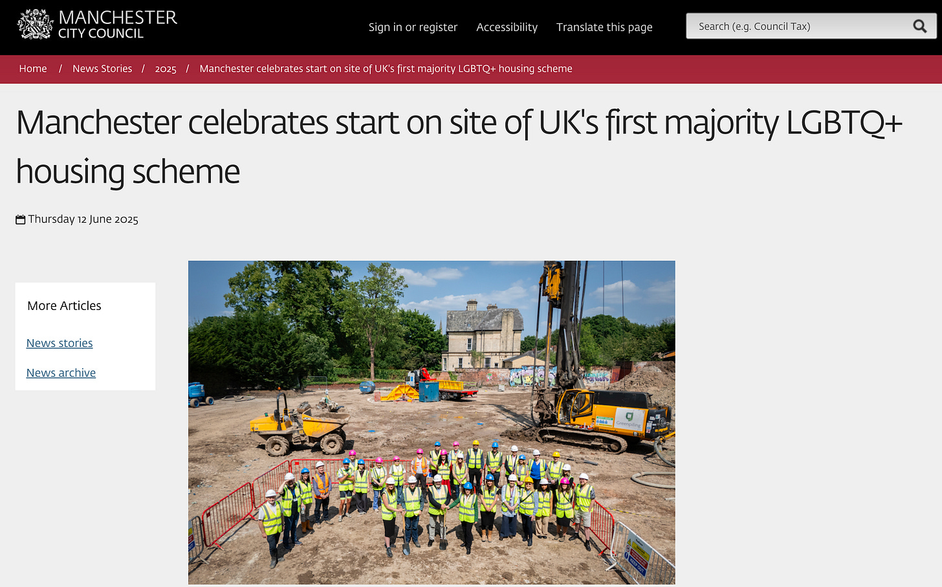Open the News stories sidebar link

tap(60, 343)
